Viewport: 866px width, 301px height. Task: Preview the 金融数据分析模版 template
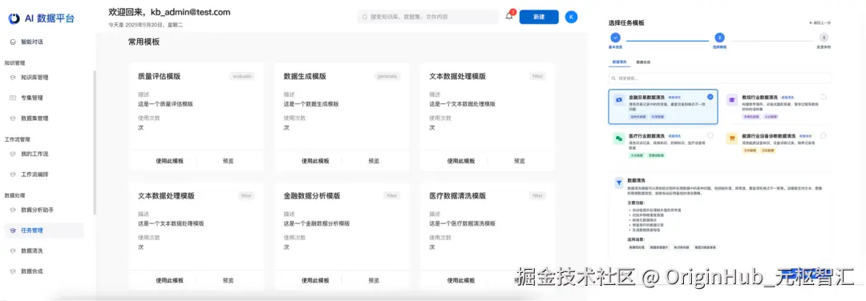pyautogui.click(x=374, y=281)
